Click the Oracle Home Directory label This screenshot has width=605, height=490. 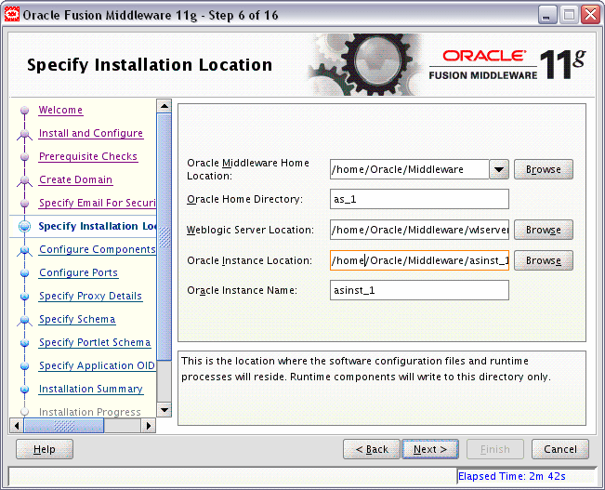pyautogui.click(x=244, y=199)
